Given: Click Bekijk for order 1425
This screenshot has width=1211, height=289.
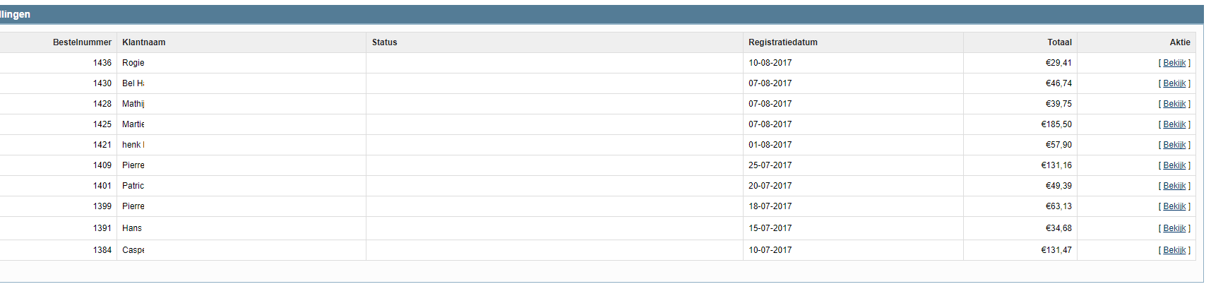Looking at the screenshot, I should [x=1174, y=124].
